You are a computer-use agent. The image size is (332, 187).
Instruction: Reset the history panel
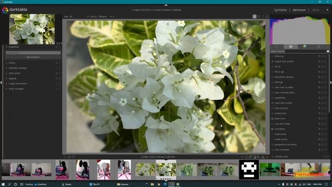pos(57,63)
